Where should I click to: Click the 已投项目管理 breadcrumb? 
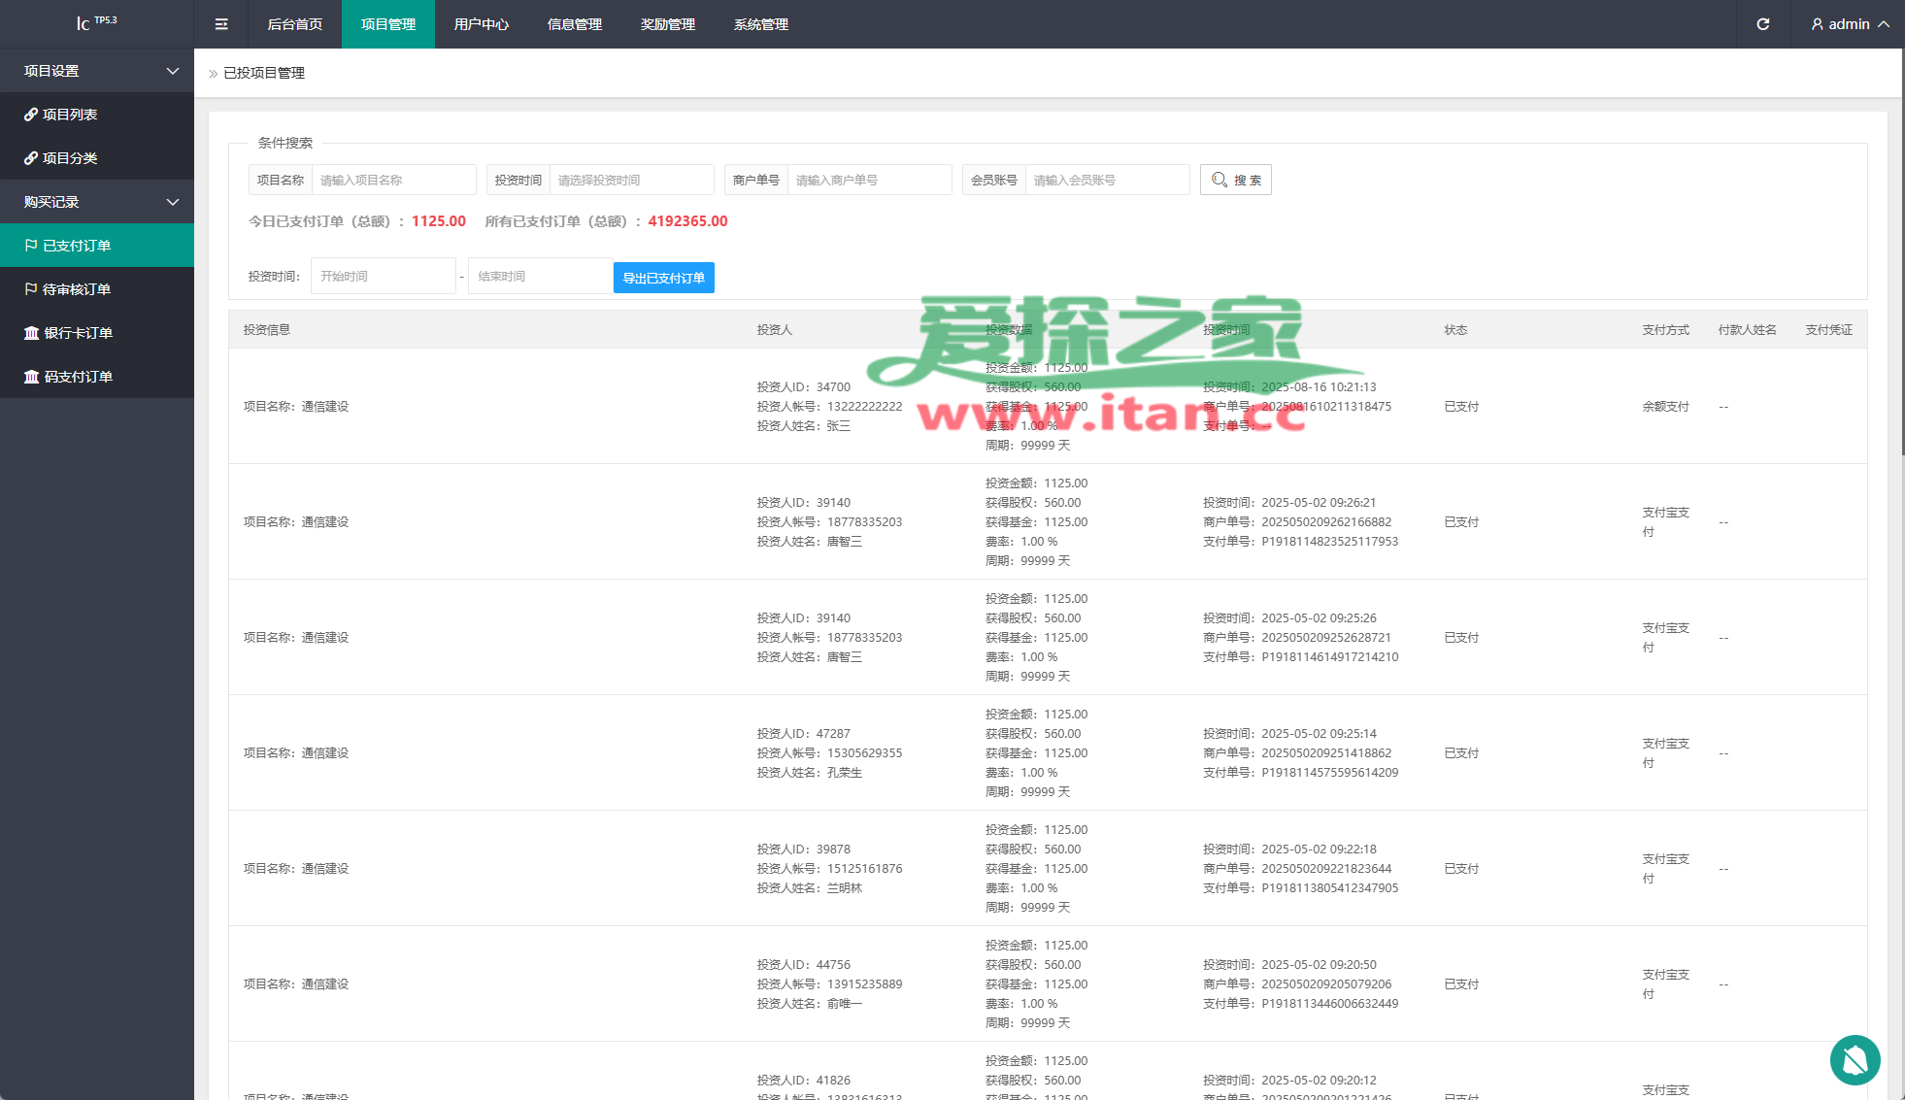[264, 73]
